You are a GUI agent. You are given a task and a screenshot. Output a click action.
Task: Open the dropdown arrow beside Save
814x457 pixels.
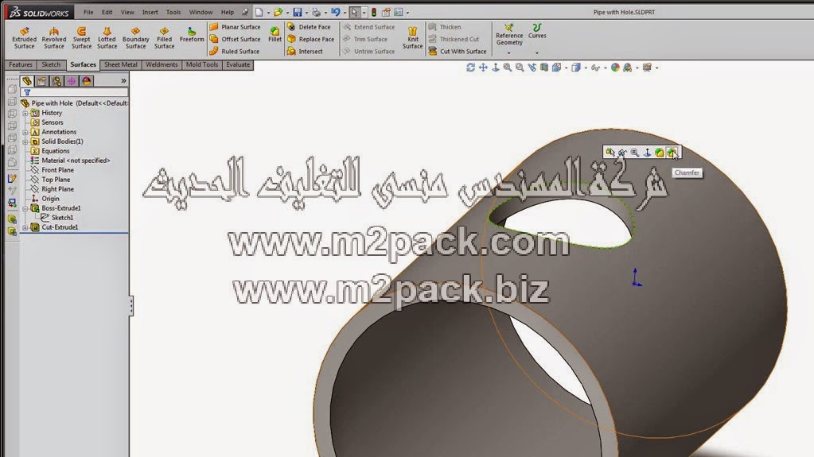coord(306,13)
